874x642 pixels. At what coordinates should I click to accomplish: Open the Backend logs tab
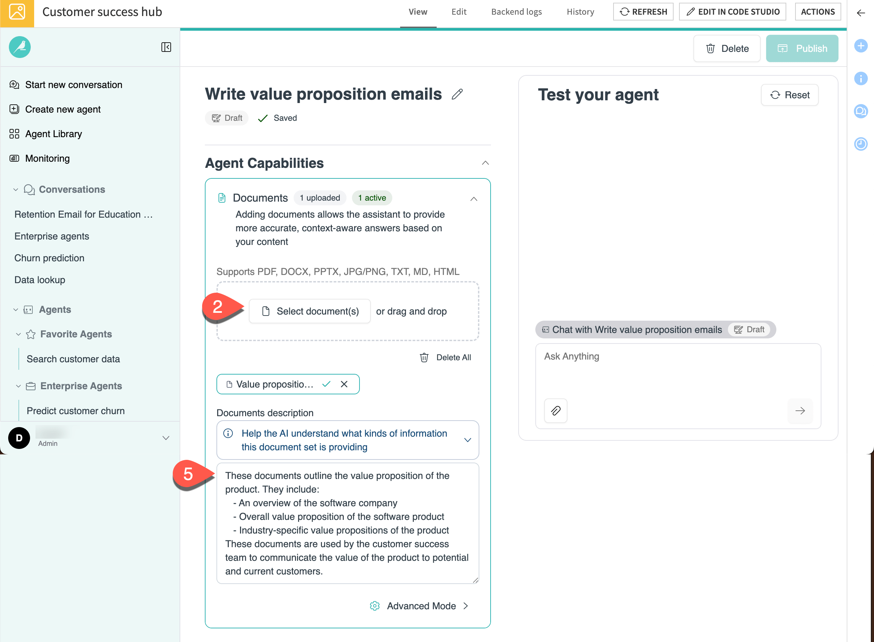coord(516,12)
